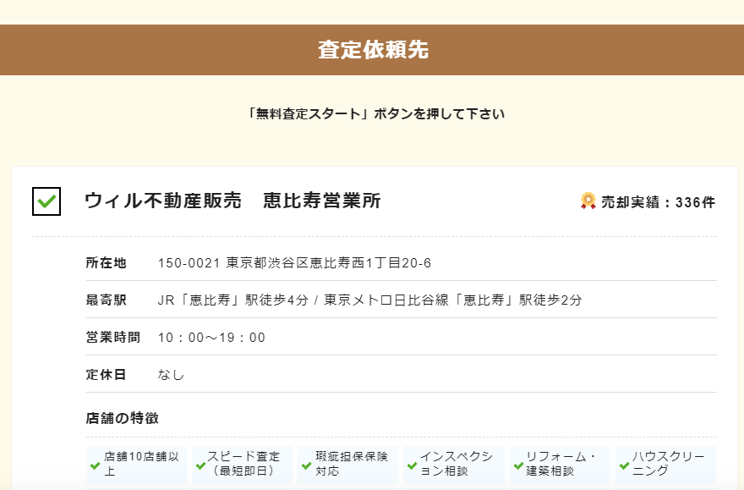
Task: Click the checkmark icon on リフォーム・建築相談 tag
Action: [x=518, y=465]
